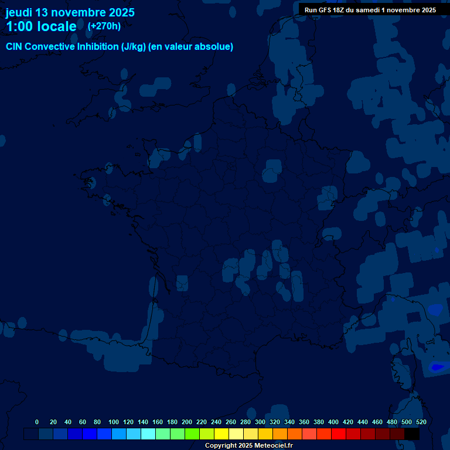The image size is (450, 450).
Task: Click the legend swatch for value 40
Action: point(60,434)
